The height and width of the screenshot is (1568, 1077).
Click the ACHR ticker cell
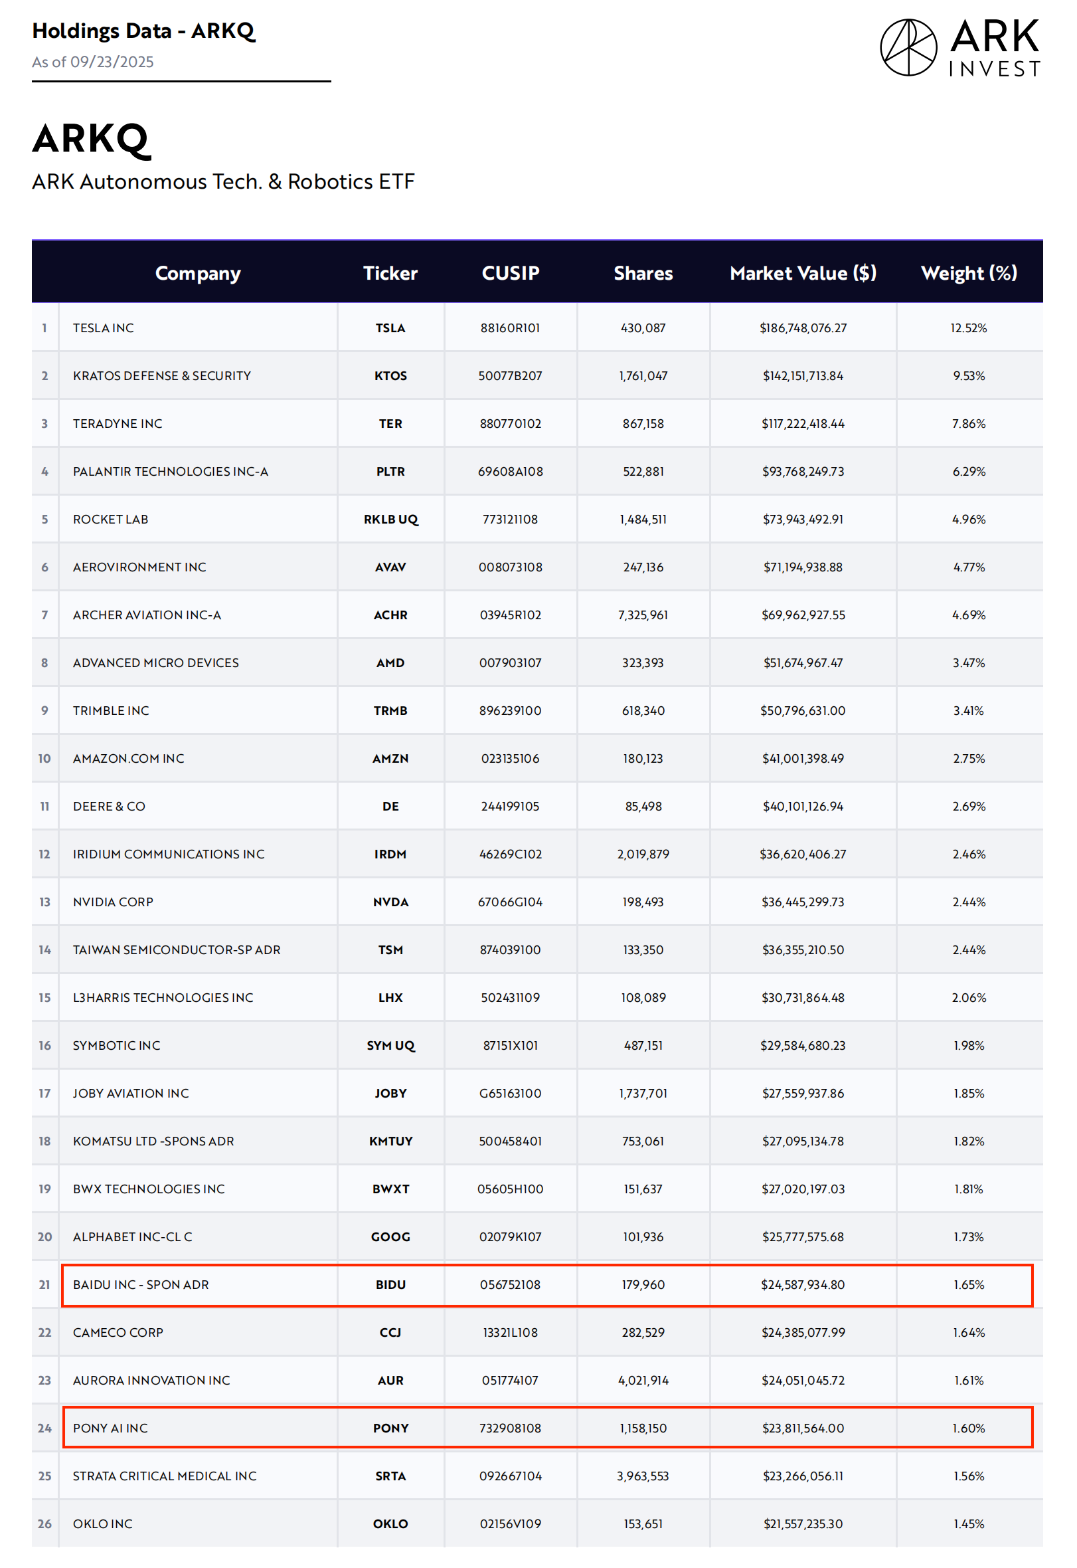pyautogui.click(x=390, y=616)
